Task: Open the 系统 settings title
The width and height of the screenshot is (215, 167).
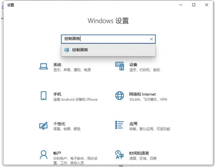Action: tap(57, 65)
